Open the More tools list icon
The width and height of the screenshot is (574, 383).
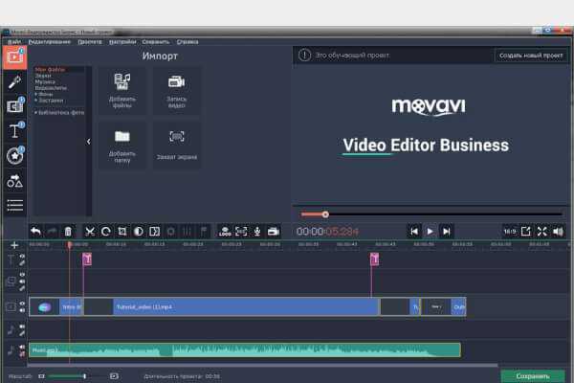coord(14,205)
